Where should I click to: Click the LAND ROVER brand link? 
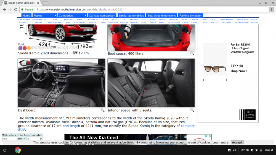pyautogui.click(x=242, y=20)
